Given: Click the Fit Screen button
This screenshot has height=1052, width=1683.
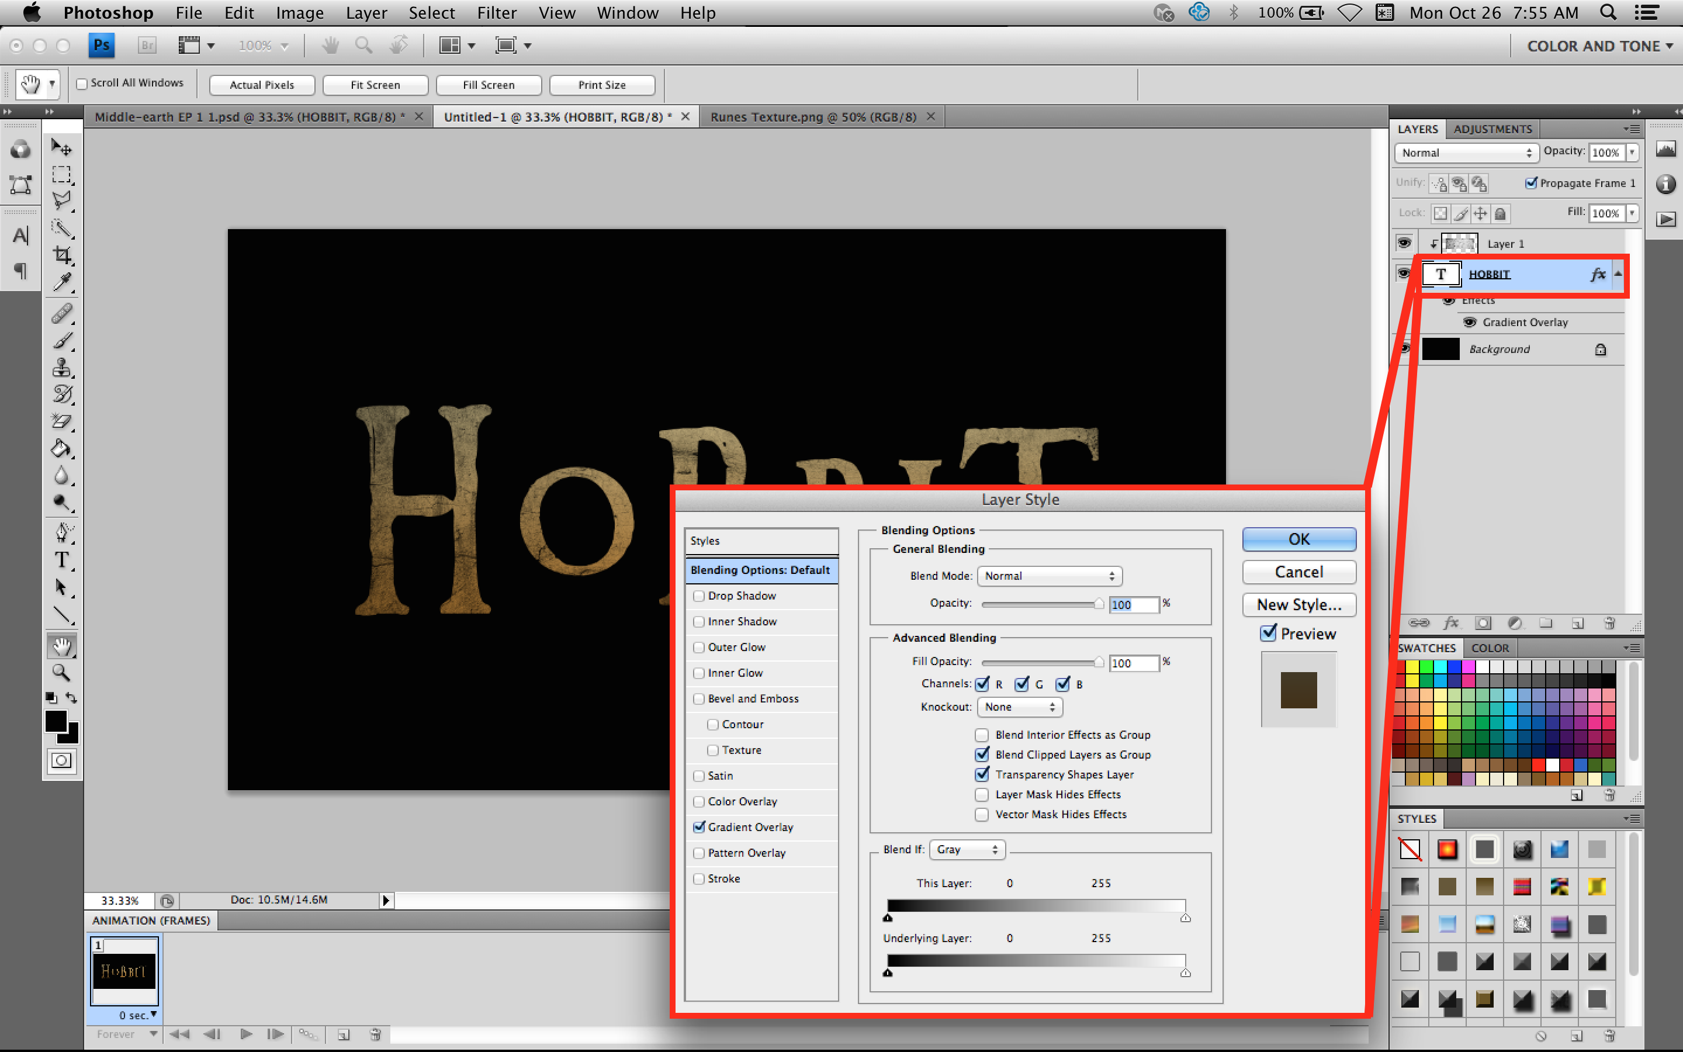Looking at the screenshot, I should click(x=376, y=85).
